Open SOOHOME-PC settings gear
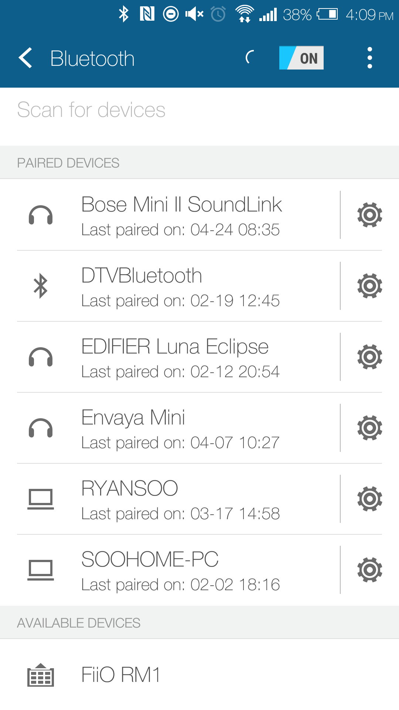The height and width of the screenshot is (710, 399). pyautogui.click(x=369, y=570)
